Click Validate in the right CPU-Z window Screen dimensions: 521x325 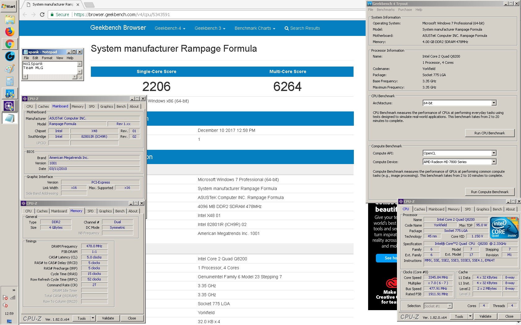(x=485, y=316)
